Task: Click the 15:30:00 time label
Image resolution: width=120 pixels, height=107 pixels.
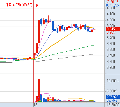Action: click(113, 105)
